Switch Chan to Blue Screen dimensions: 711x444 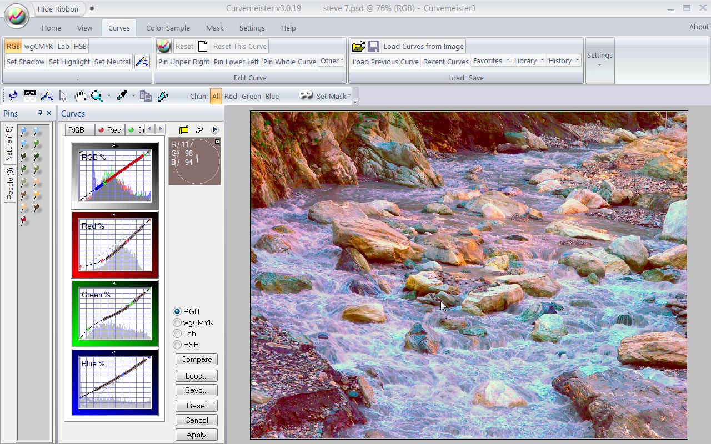tap(272, 96)
